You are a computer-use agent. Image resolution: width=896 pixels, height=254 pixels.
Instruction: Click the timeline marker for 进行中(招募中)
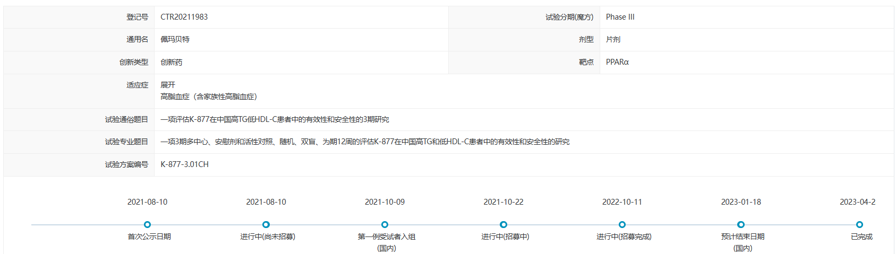click(504, 225)
